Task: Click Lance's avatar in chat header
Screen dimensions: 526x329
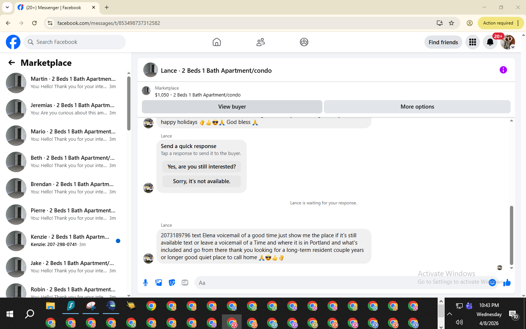Action: point(151,70)
